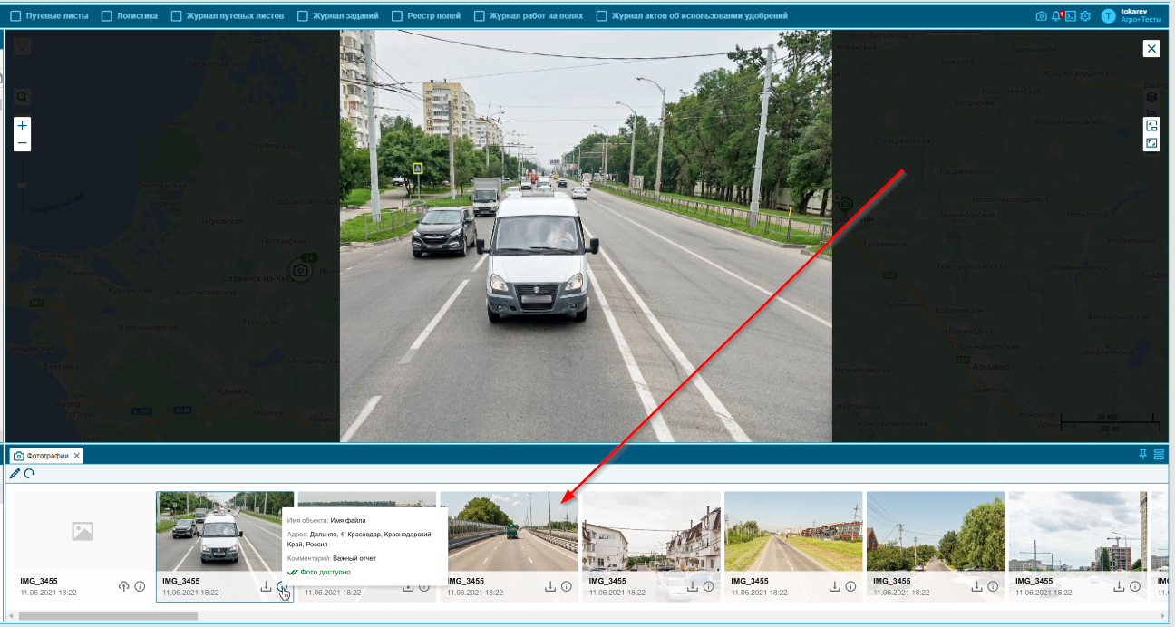The image size is (1175, 627).
Task: Open the tokarev user avatar menu
Action: (1108, 16)
